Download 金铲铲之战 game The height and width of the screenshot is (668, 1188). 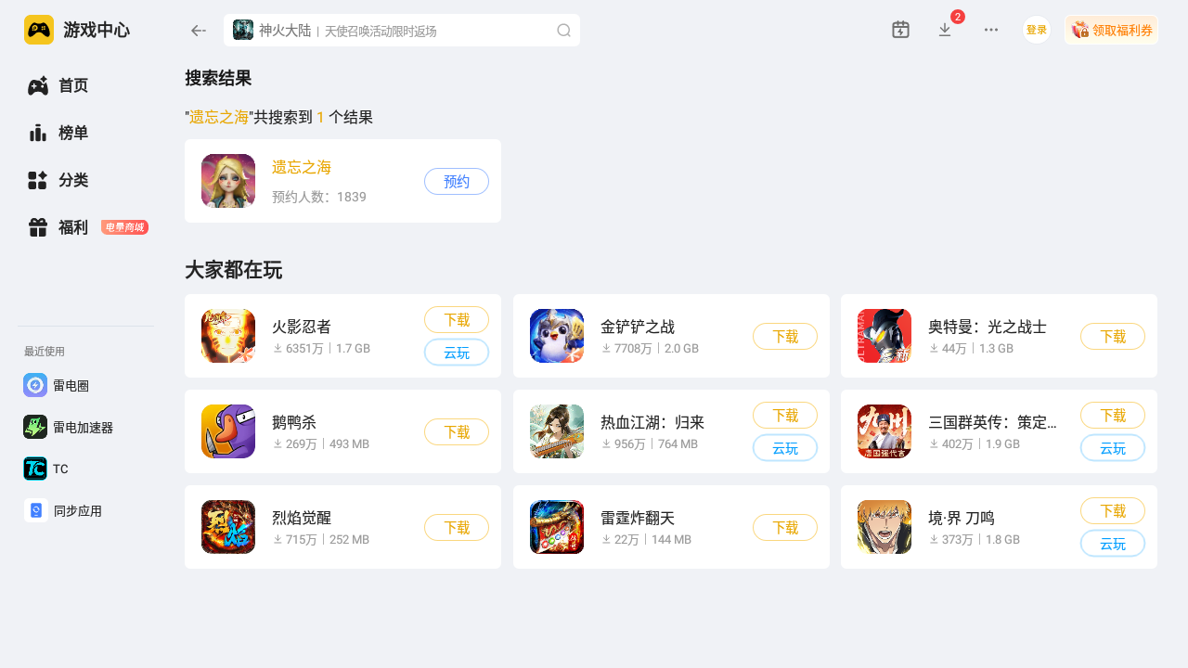pyautogui.click(x=785, y=337)
